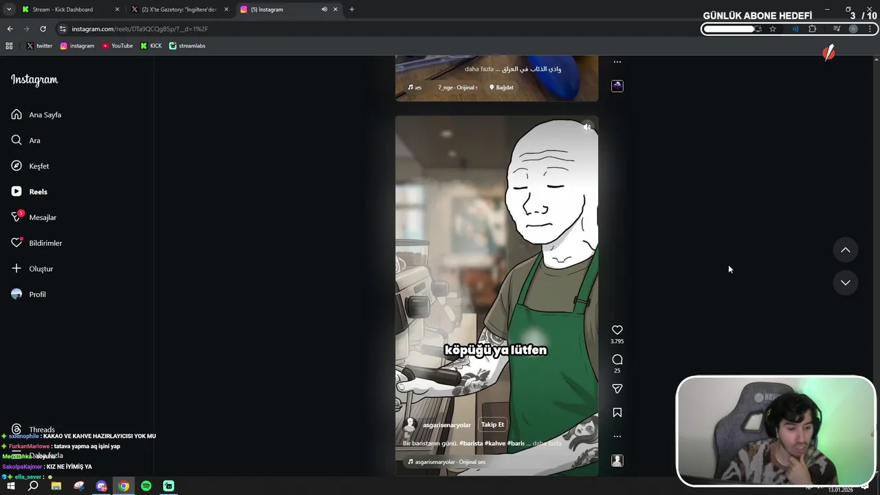Mute the Instagram tab via speaker icon
This screenshot has height=495, width=880.
pyautogui.click(x=324, y=10)
